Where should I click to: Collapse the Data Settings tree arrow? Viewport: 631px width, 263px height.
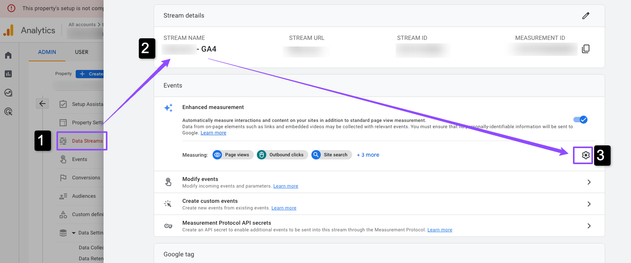click(74, 233)
